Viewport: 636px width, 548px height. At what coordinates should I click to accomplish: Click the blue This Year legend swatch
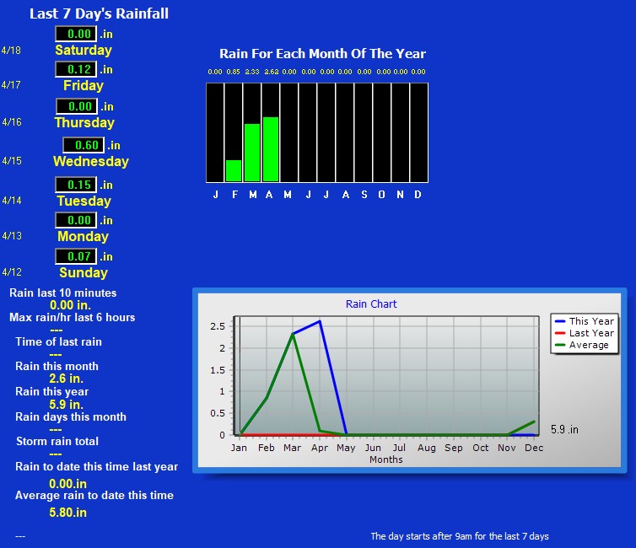559,321
